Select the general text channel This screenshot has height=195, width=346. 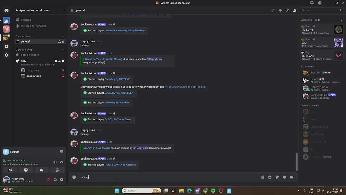coord(40,41)
